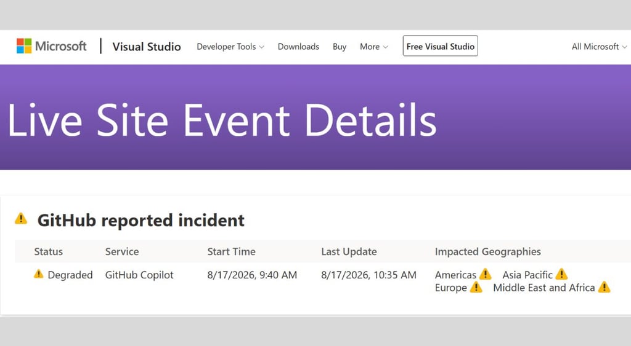Click the Degraded status warning icon
This screenshot has width=631, height=346.
(x=39, y=274)
